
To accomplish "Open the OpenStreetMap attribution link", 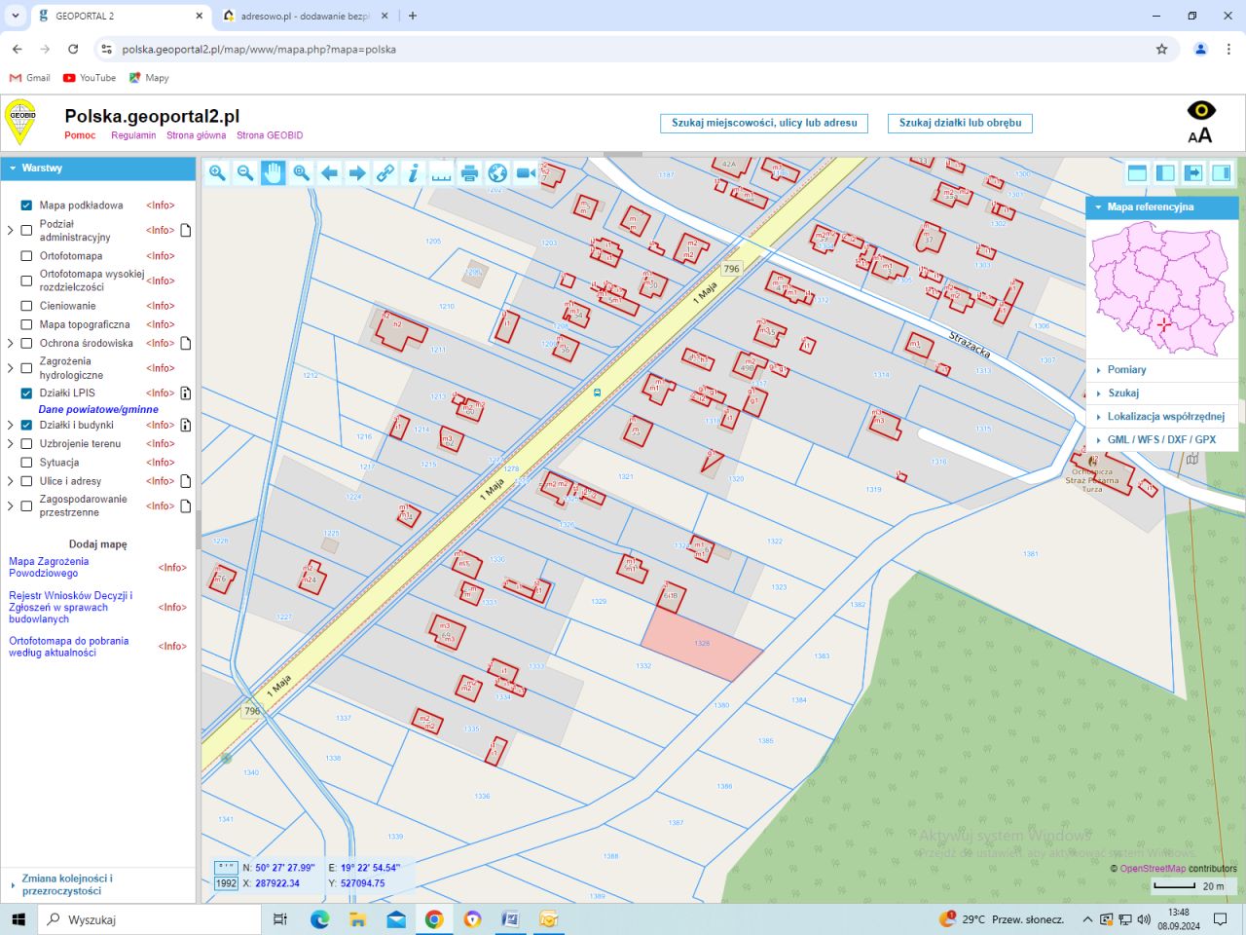I will point(1153,869).
